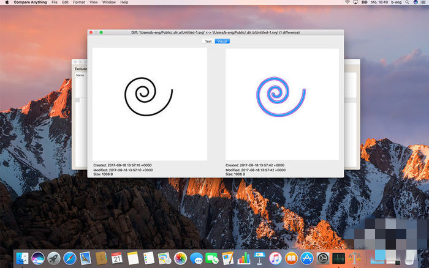Viewport: 429px width, 268px height.
Task: Select the Visual diff tab
Action: (x=222, y=41)
